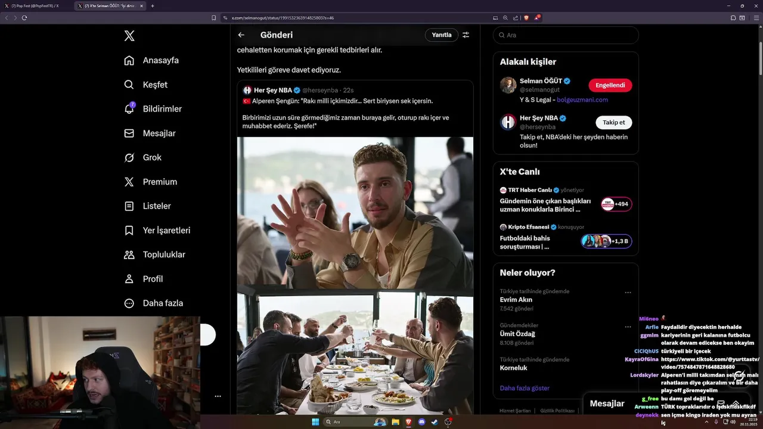Click the share page icon

[x=515, y=18]
